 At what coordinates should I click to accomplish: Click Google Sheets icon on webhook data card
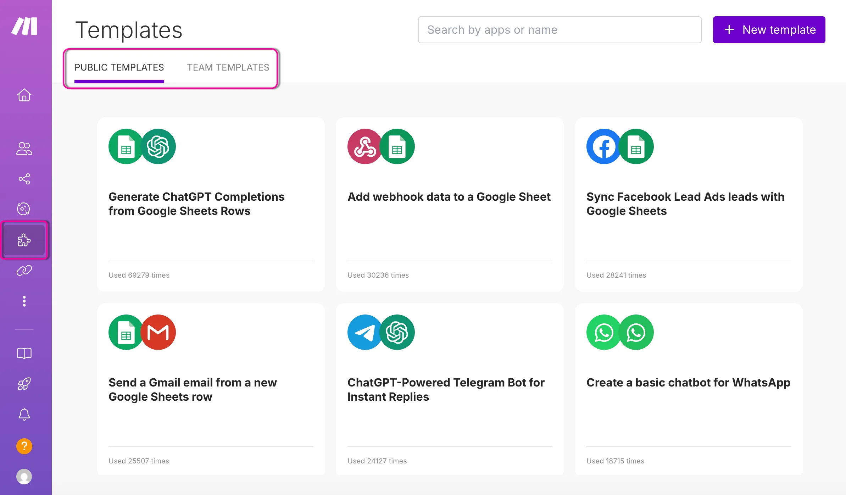click(x=397, y=146)
